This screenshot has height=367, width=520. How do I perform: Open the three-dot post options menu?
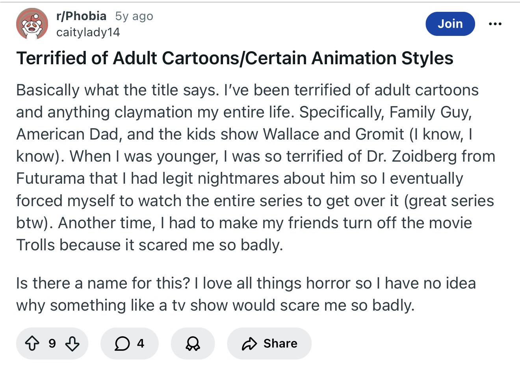(495, 24)
